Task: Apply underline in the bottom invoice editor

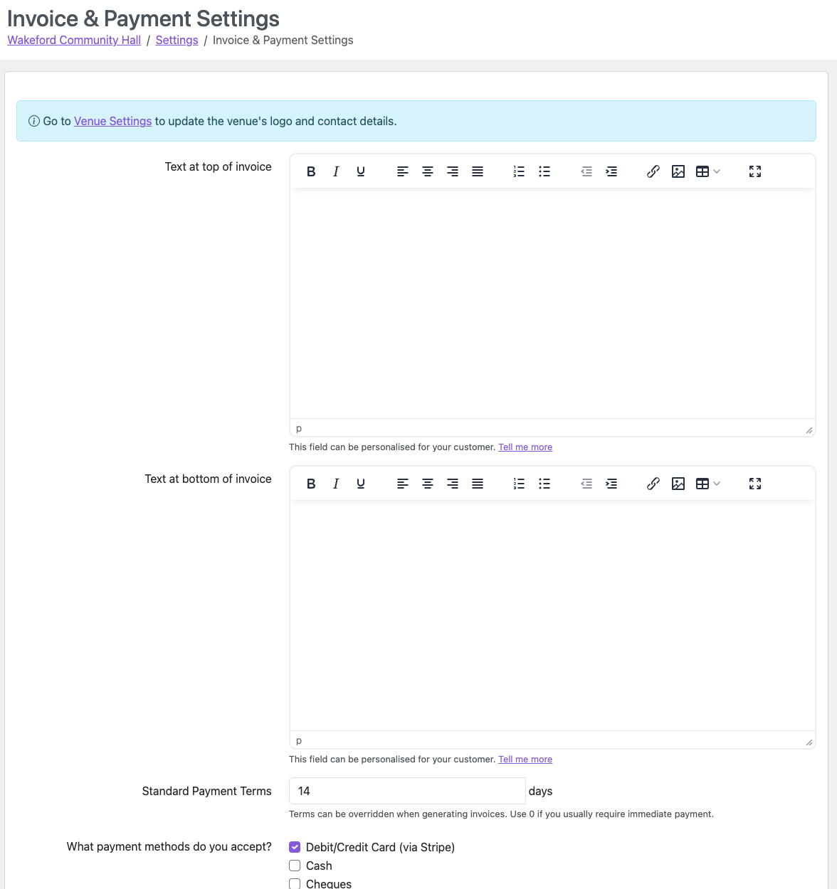Action: pos(361,483)
